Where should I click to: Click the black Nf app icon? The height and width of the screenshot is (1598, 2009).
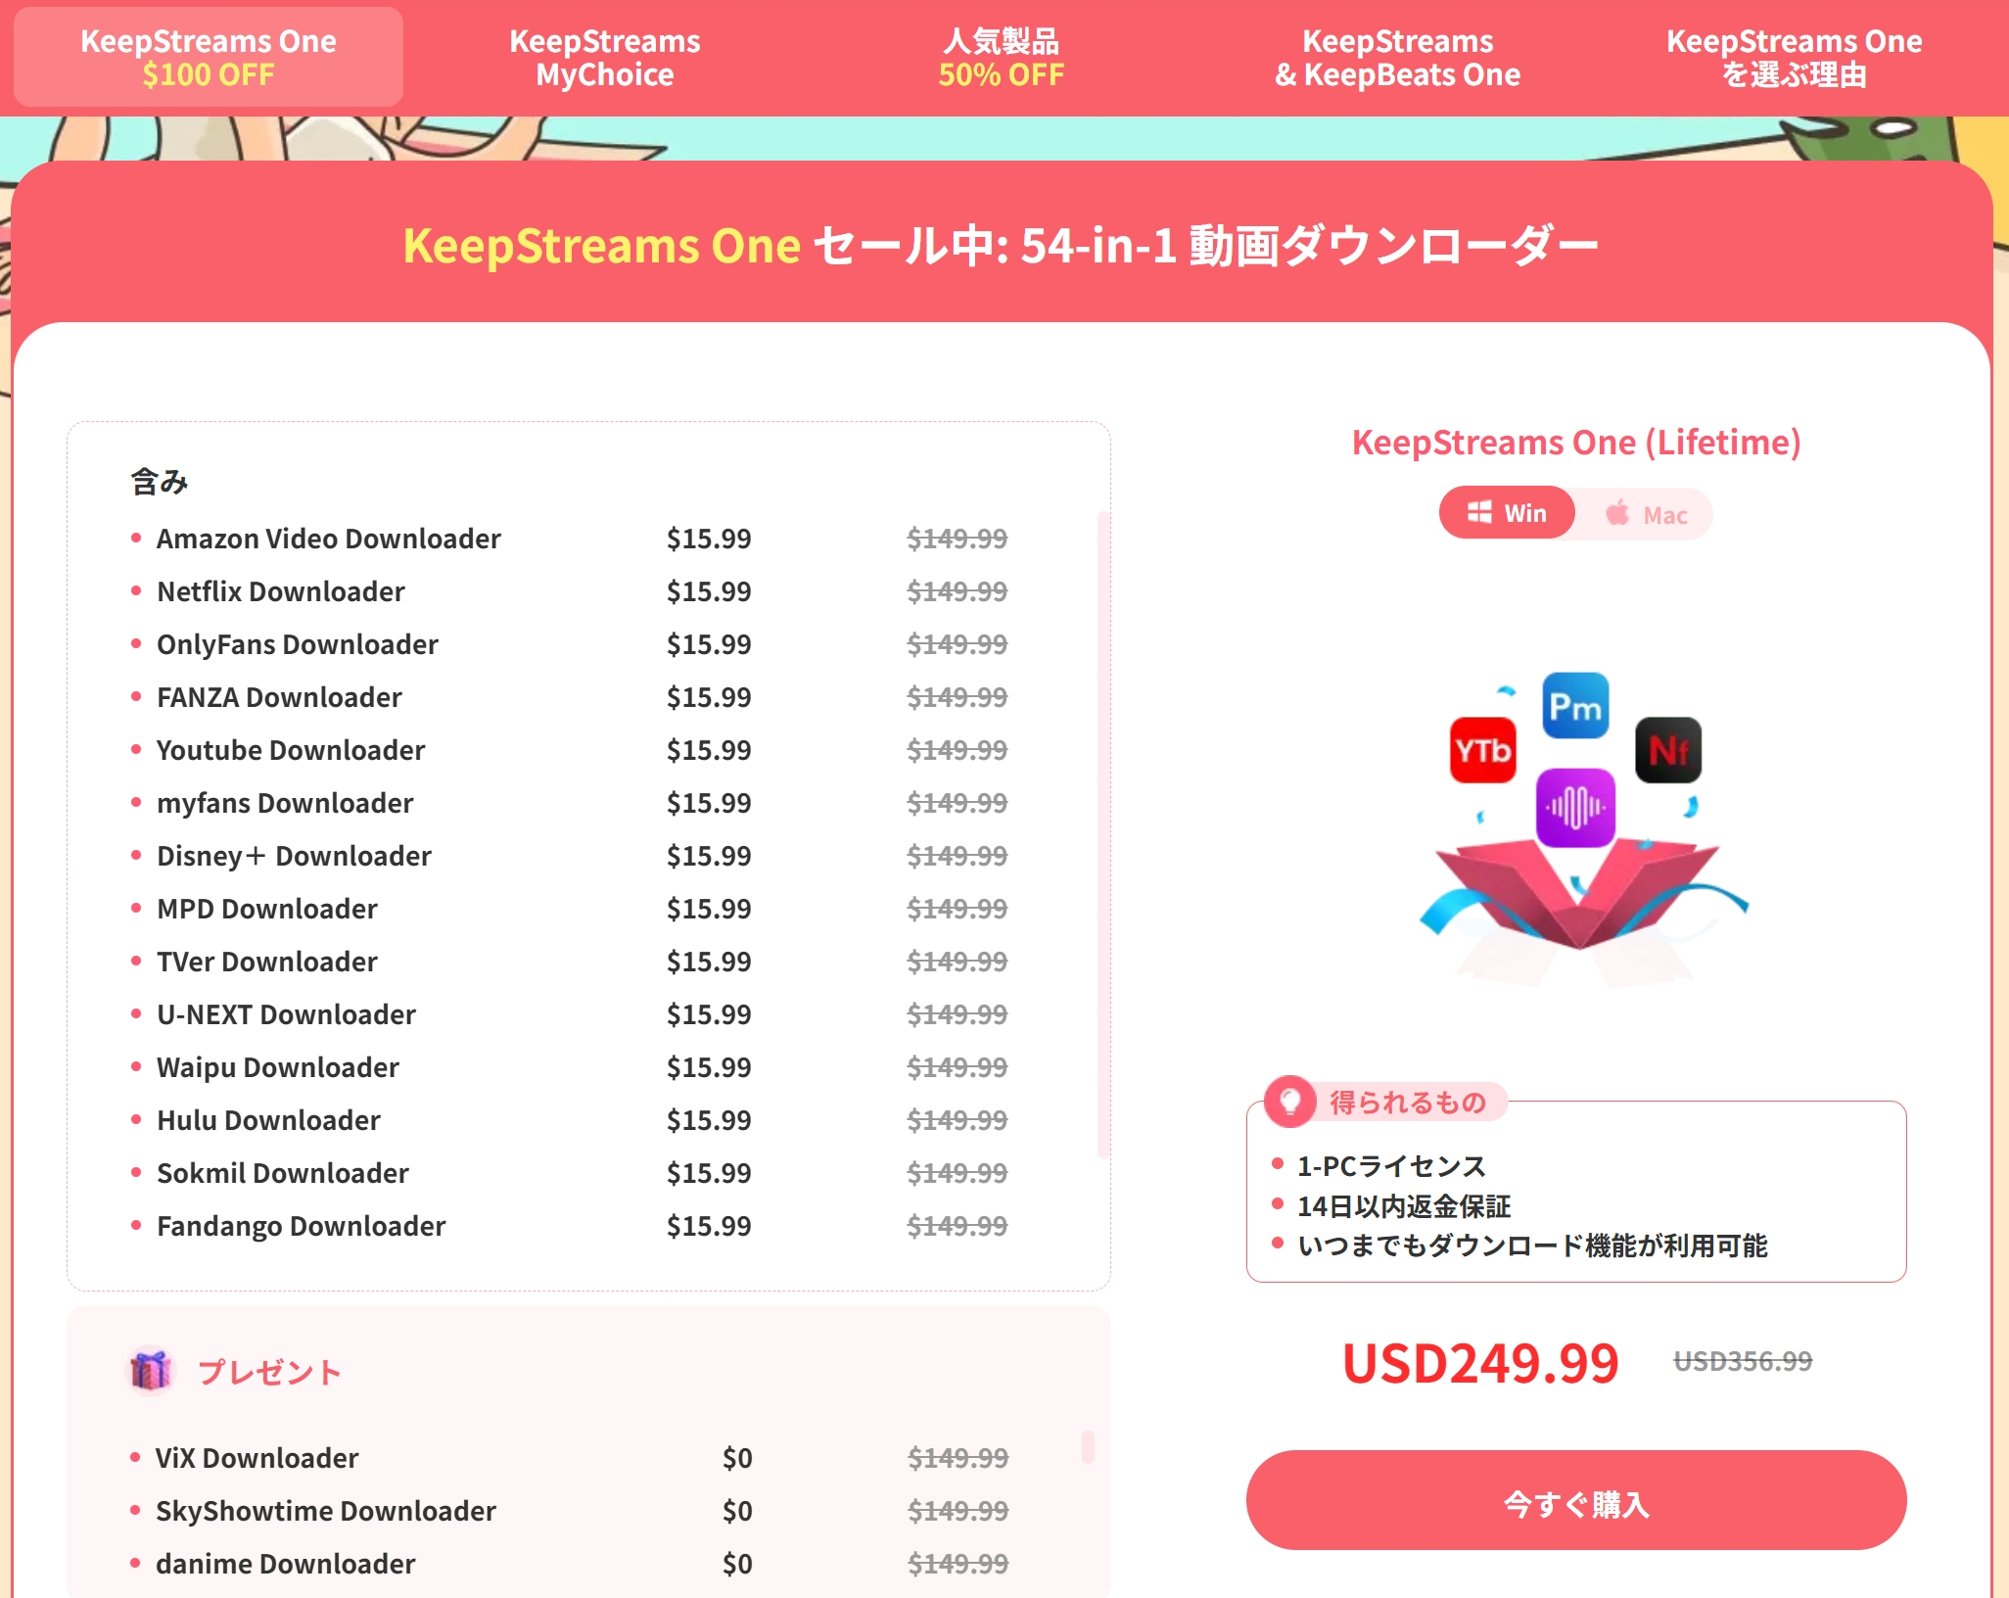pos(1667,750)
